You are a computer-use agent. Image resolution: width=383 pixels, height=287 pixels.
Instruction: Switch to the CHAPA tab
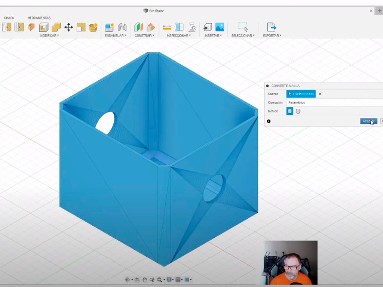coord(9,18)
